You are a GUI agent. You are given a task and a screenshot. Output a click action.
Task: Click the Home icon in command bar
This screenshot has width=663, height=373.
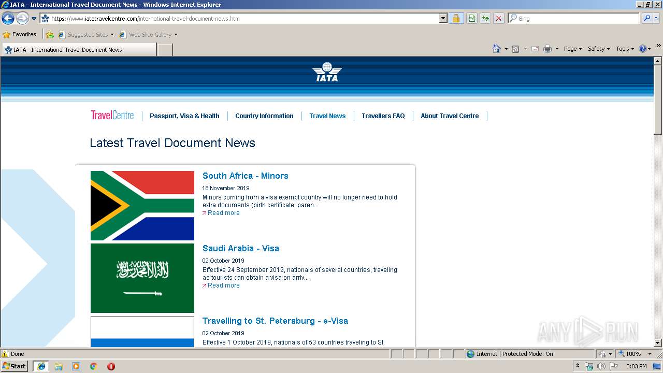pos(496,49)
